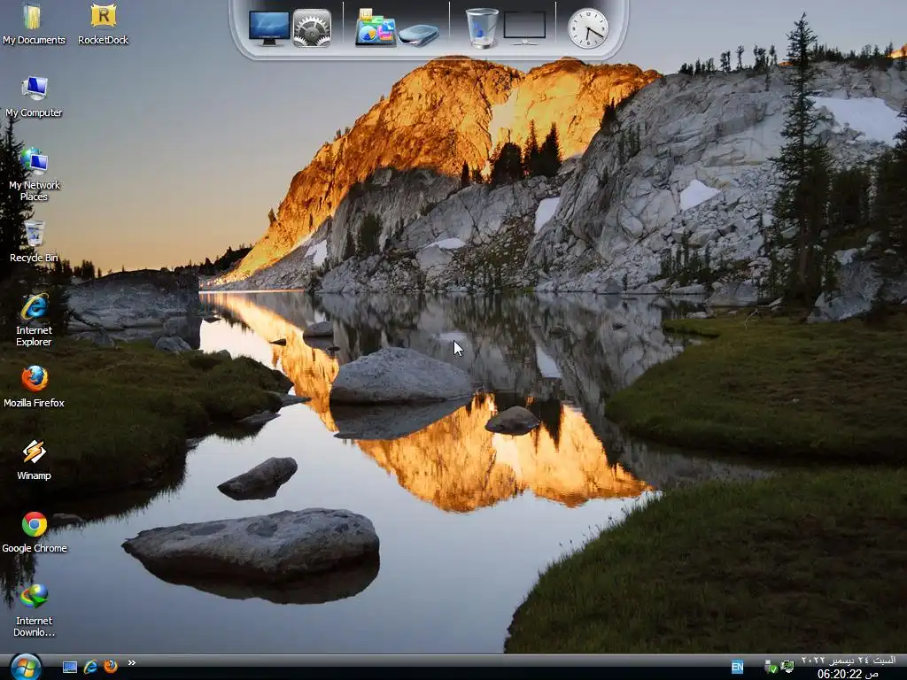Start Winamp from the desktop shortcut

pos(34,460)
